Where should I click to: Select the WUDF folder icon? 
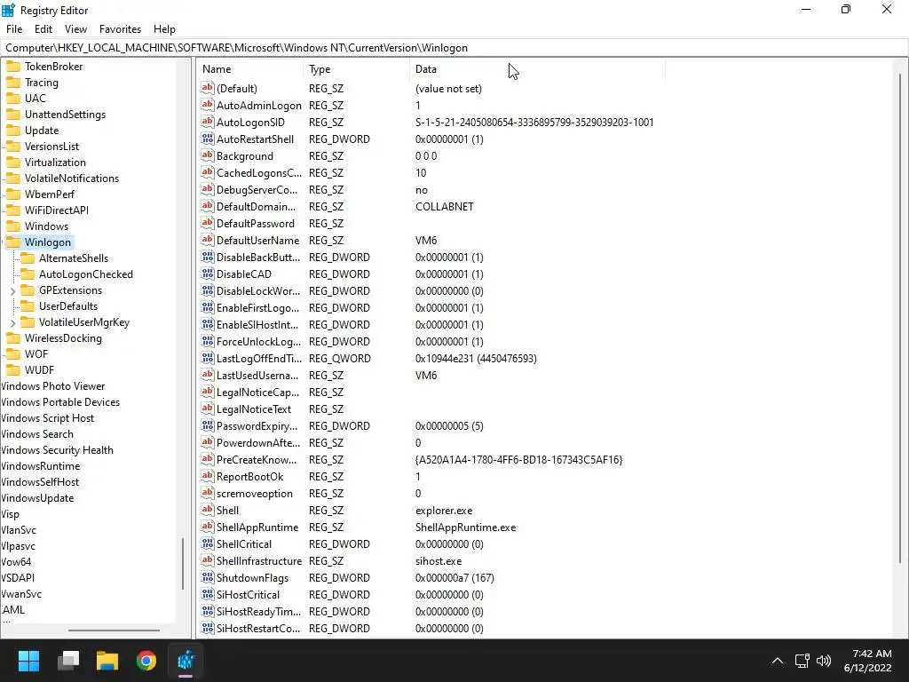(x=13, y=370)
